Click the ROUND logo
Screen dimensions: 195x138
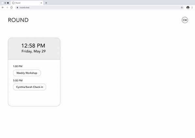[18, 20]
